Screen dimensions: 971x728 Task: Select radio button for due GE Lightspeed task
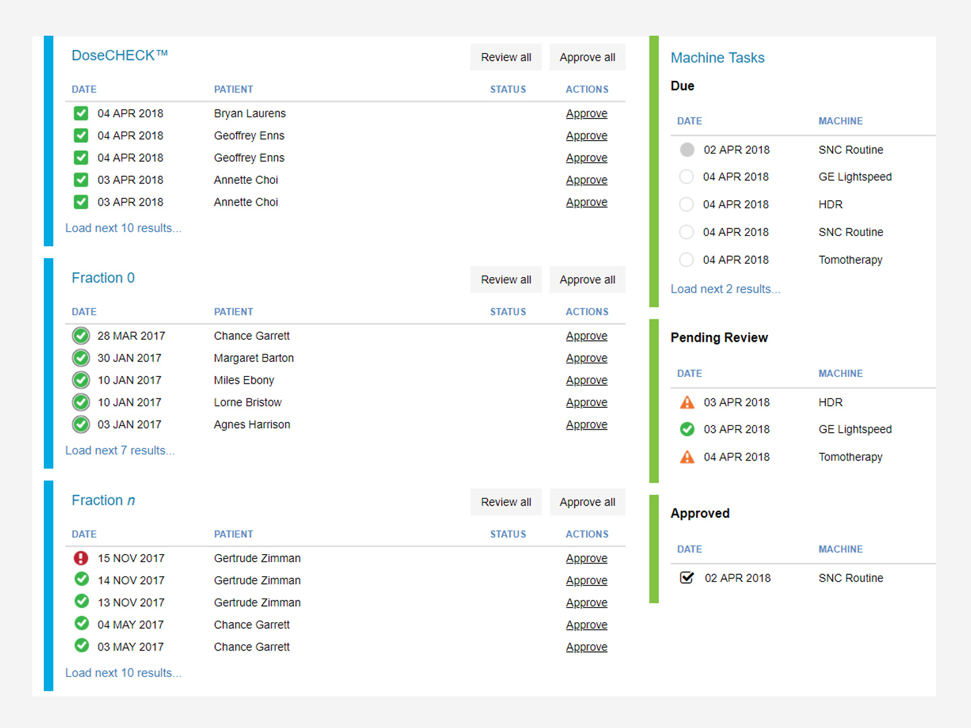click(x=686, y=177)
